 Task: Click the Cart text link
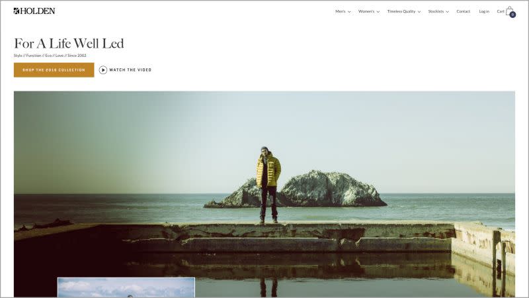pyautogui.click(x=501, y=11)
